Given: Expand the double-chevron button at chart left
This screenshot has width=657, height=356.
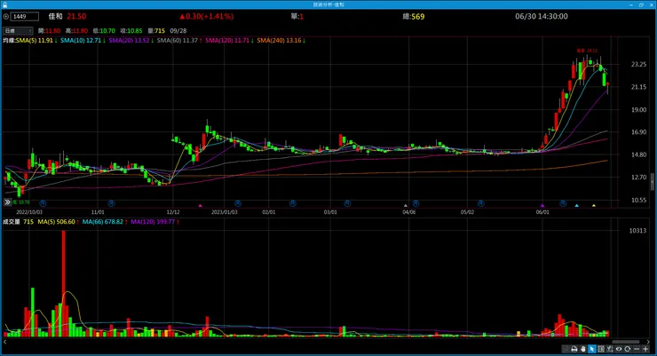Looking at the screenshot, I should [x=7, y=202].
